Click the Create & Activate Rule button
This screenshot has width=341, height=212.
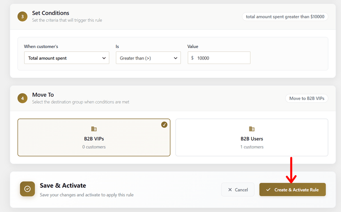pos(293,190)
